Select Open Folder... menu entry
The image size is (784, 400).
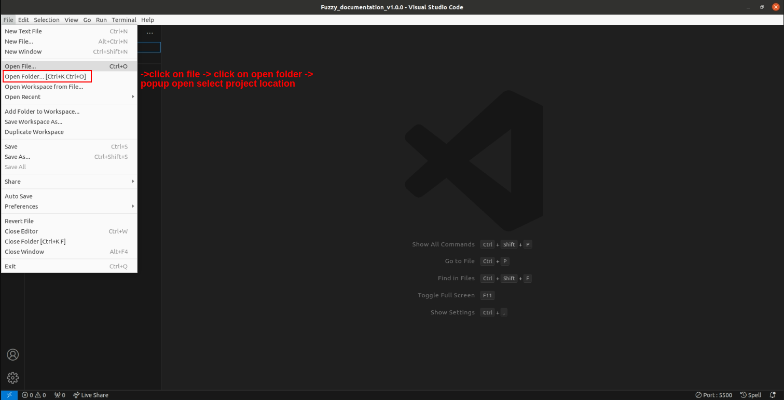tap(45, 77)
